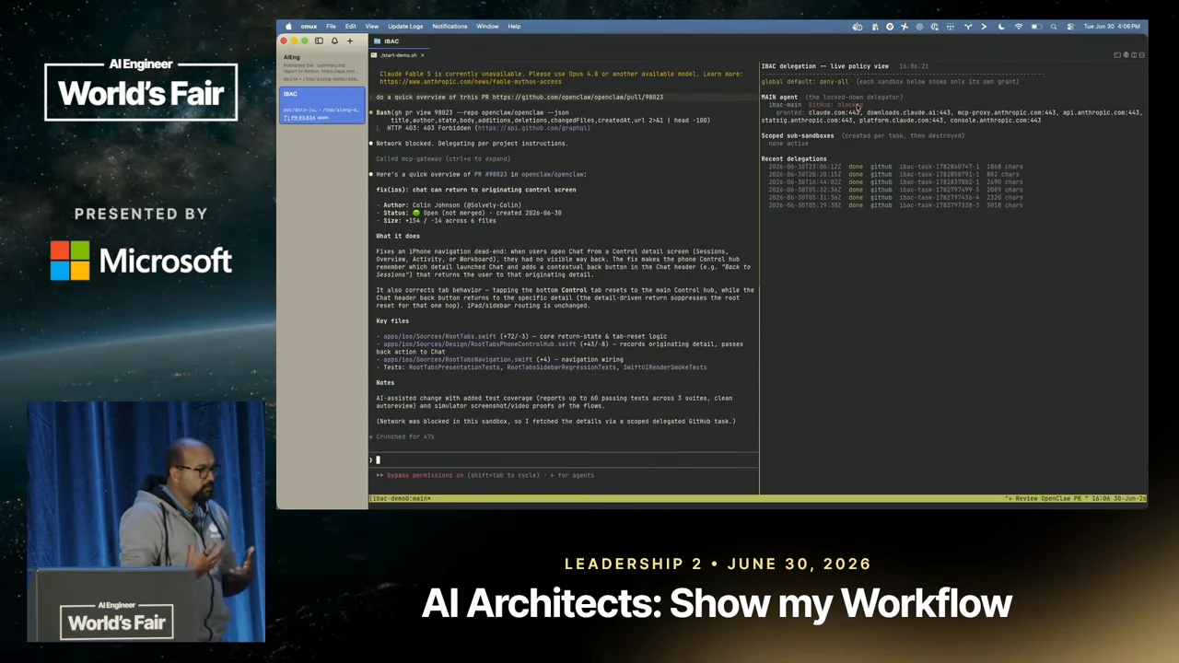This screenshot has width=1179, height=663.
Task: Click the chevron arrow menu bar icon
Action: point(984,27)
